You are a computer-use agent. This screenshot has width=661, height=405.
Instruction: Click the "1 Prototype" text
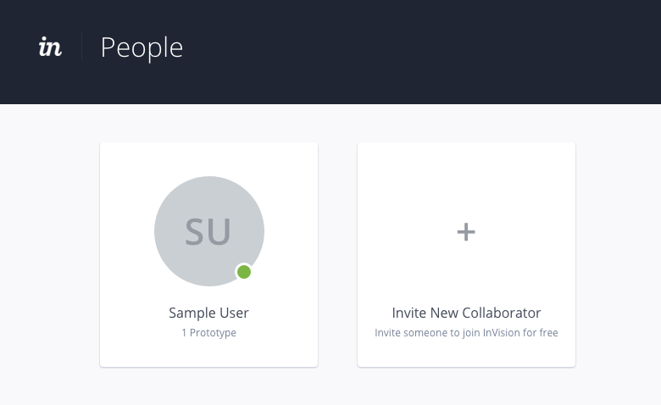(208, 333)
